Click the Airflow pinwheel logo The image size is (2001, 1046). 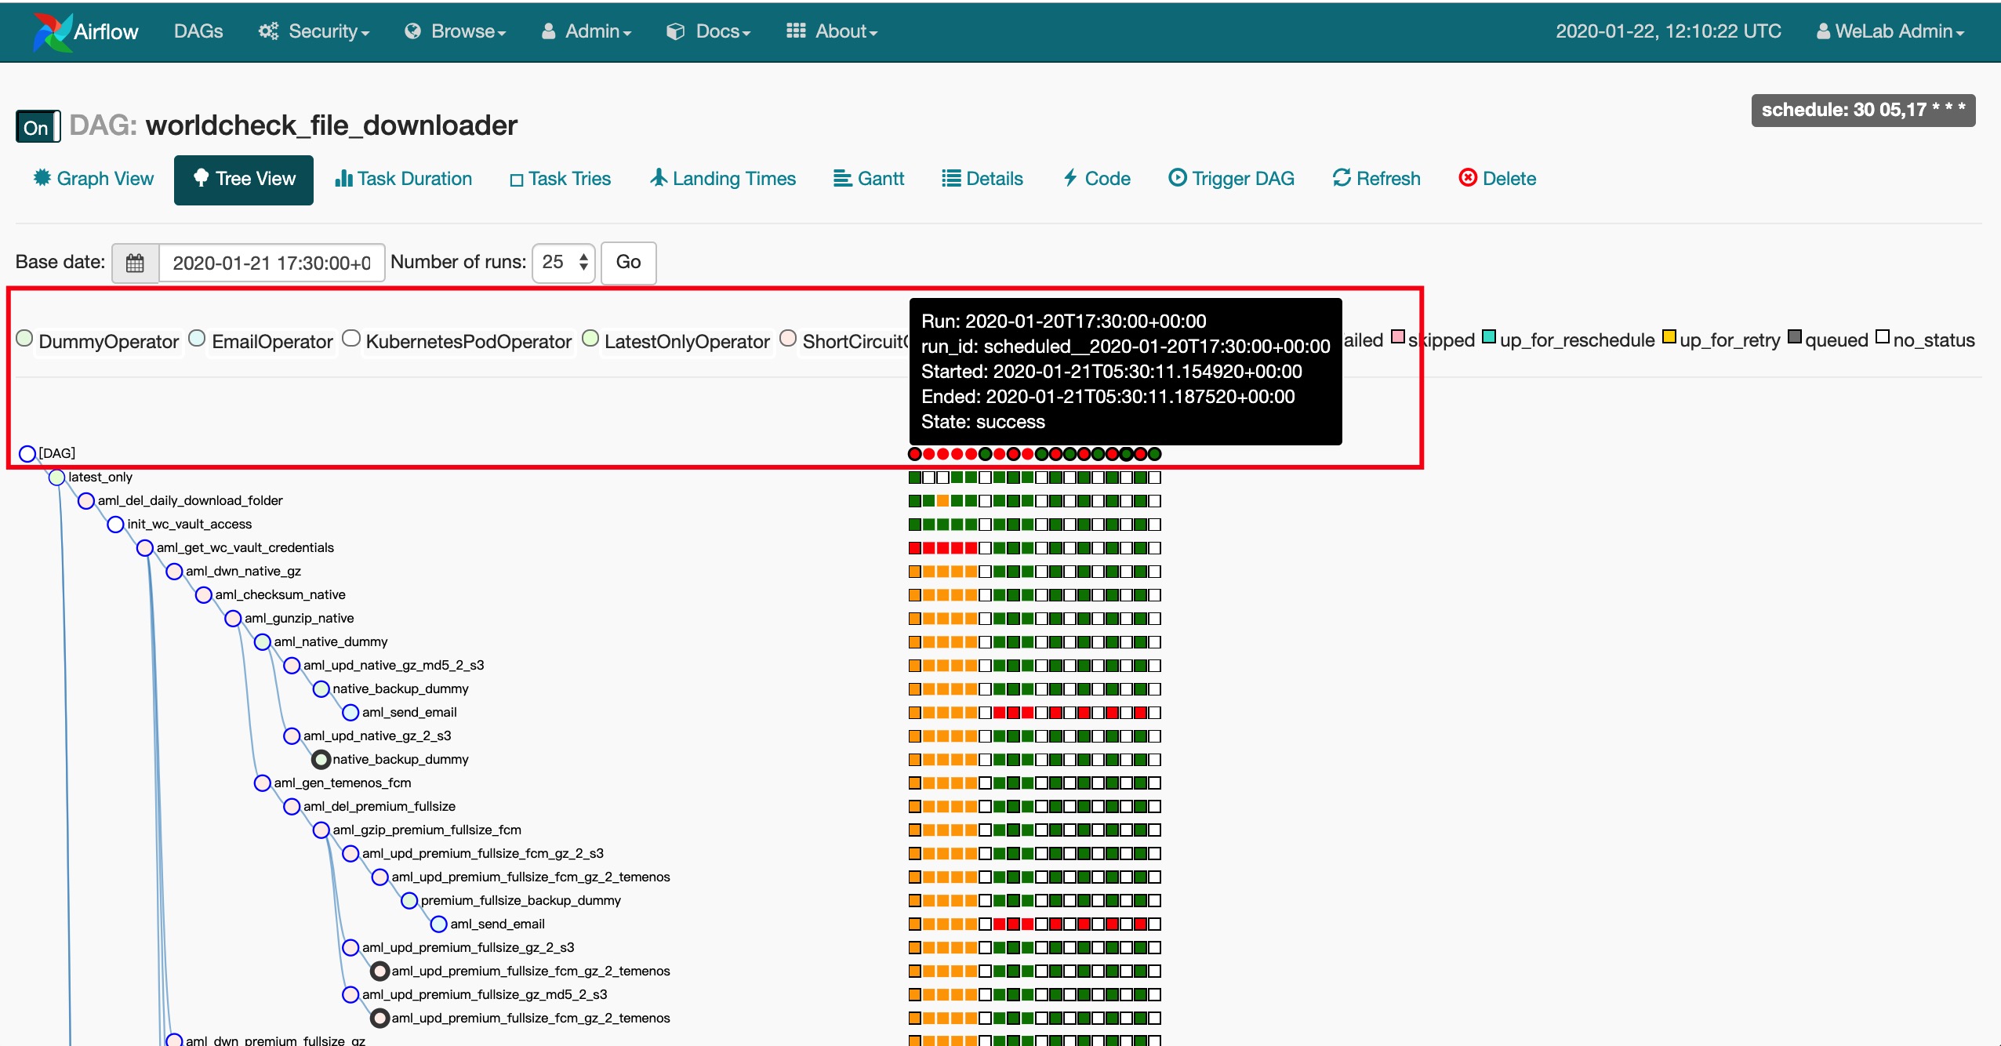coord(52,31)
